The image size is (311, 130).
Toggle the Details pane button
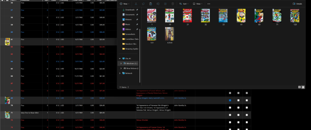click(297, 4)
